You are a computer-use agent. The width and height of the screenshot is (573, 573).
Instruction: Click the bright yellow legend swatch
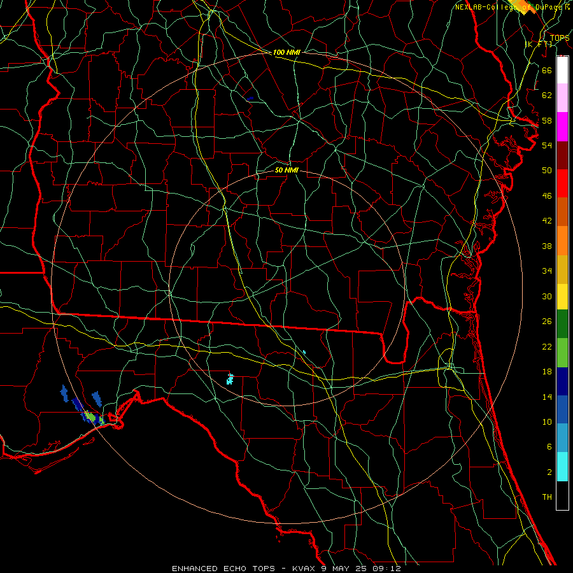coord(562,297)
